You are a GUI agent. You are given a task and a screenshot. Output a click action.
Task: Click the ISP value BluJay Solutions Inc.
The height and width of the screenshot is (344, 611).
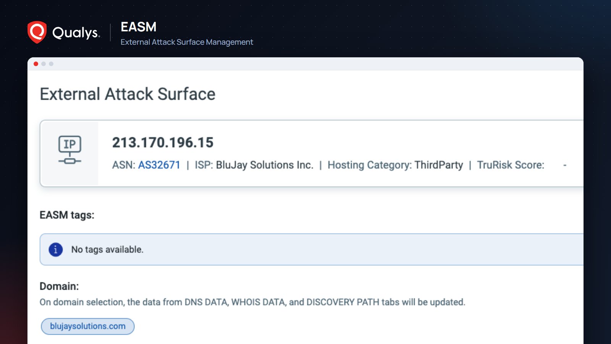(265, 165)
